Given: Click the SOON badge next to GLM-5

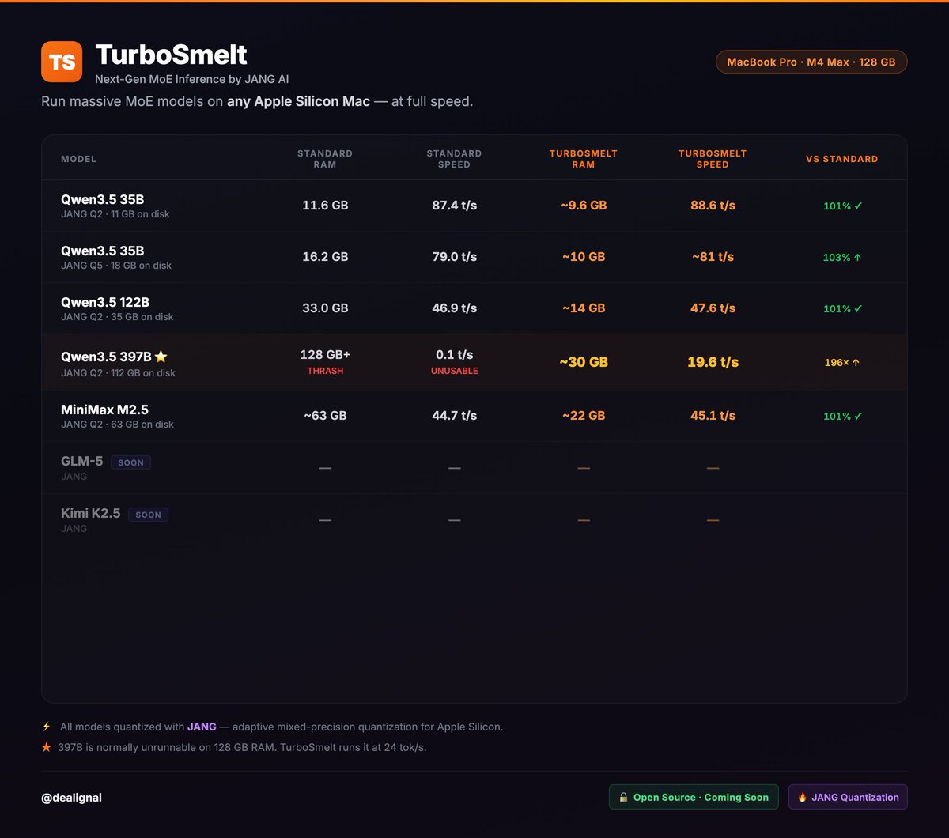Looking at the screenshot, I should tap(130, 462).
